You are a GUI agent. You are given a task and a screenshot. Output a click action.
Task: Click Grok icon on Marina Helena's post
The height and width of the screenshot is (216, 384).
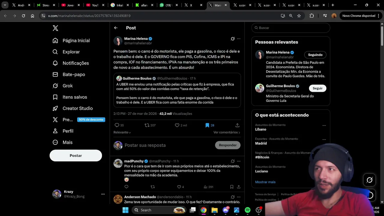tap(232, 39)
